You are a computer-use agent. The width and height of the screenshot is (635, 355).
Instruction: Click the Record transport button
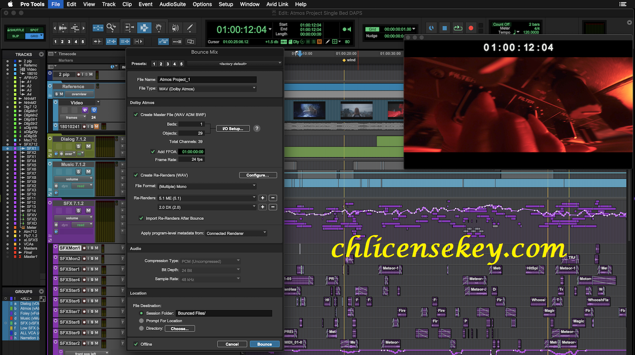(471, 28)
